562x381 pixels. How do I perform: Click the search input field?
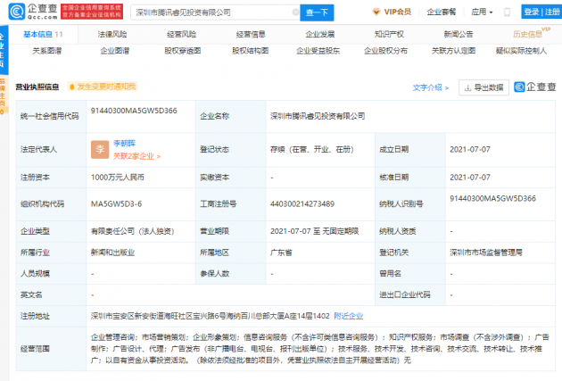point(213,12)
